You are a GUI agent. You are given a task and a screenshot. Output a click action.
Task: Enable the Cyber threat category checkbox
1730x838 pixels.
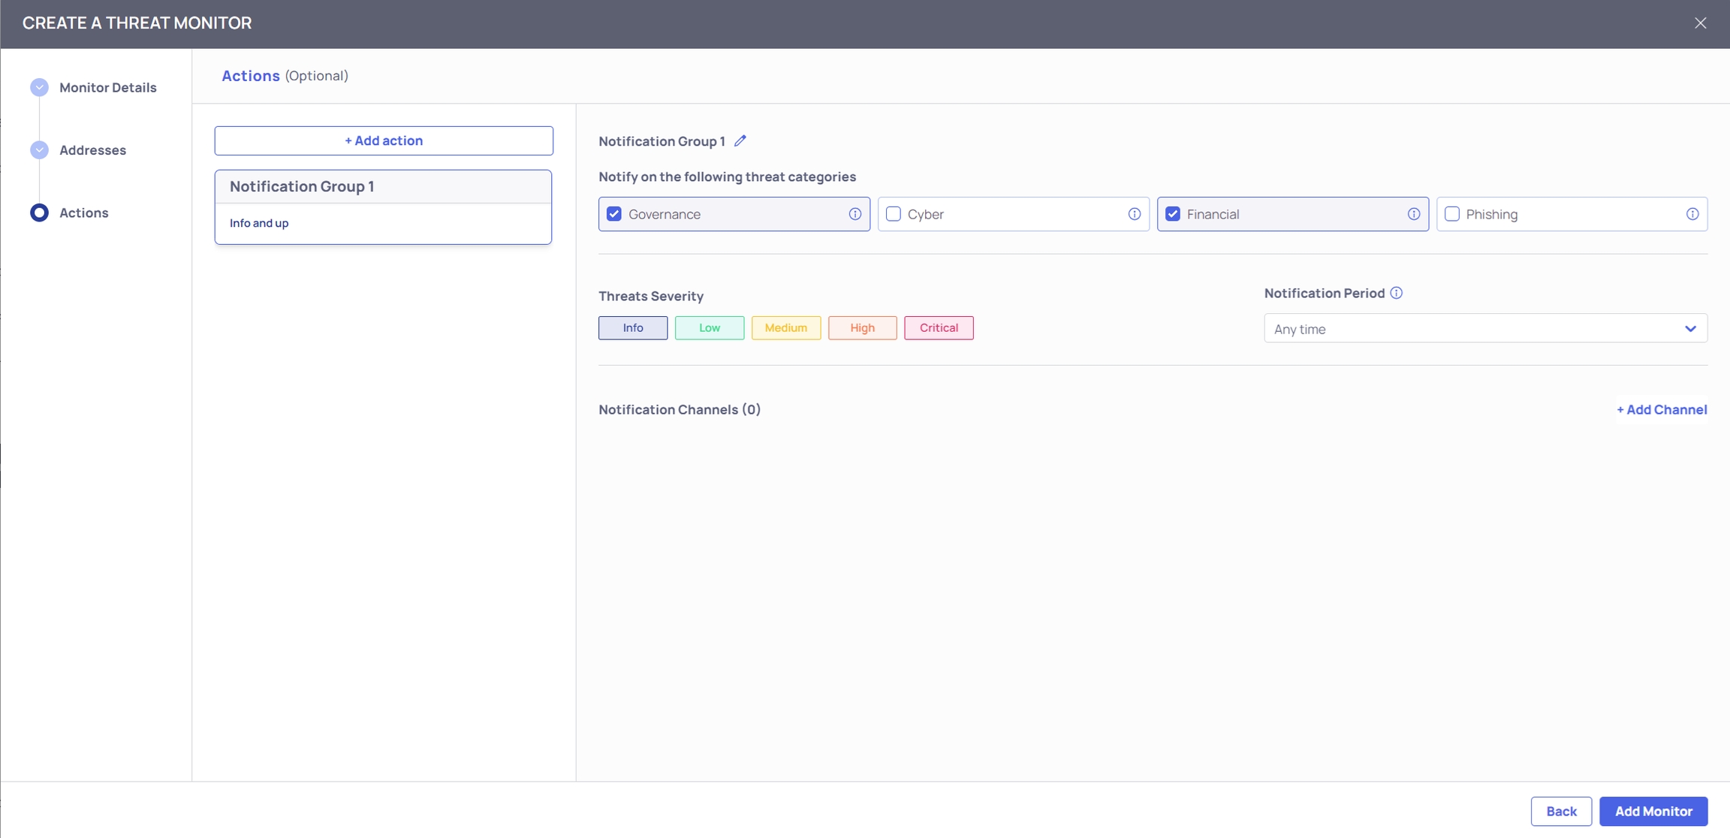[x=894, y=214]
